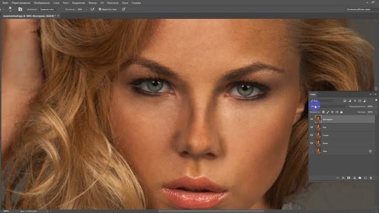Toggle the layer filtering on/off switch
The height and width of the screenshot is (213, 379).
pos(376,100)
